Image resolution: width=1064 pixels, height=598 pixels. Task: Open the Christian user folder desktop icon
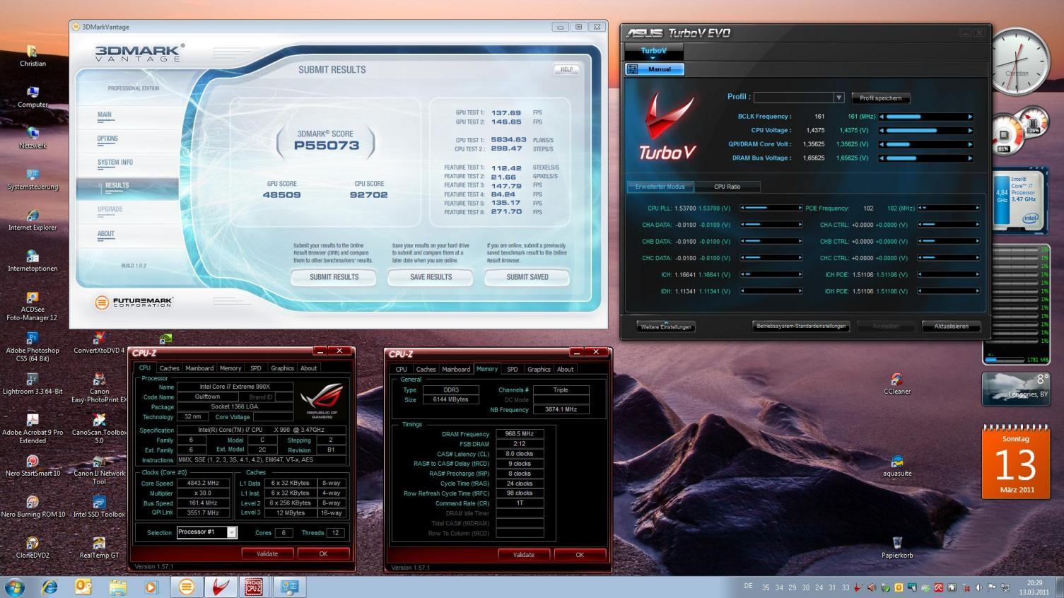33,55
